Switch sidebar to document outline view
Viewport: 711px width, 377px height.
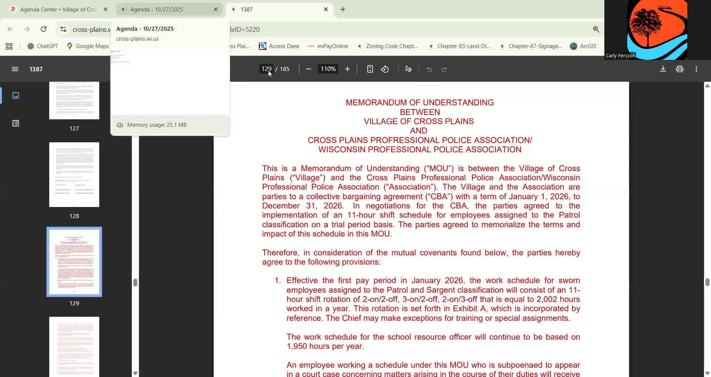16,123
